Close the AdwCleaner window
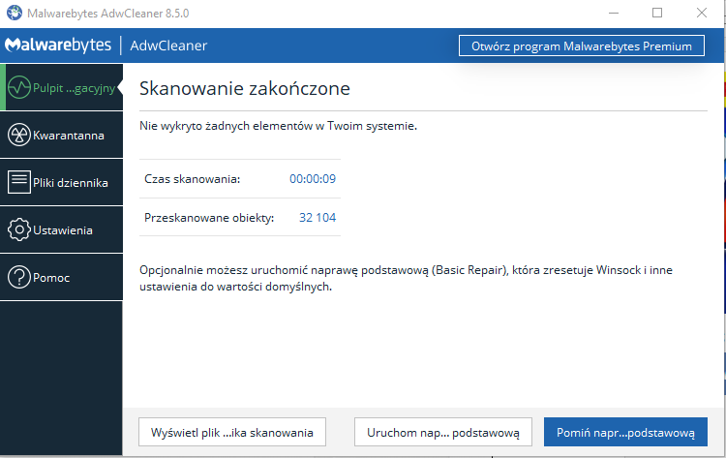Screen dimensions: 726x458 click(x=702, y=13)
